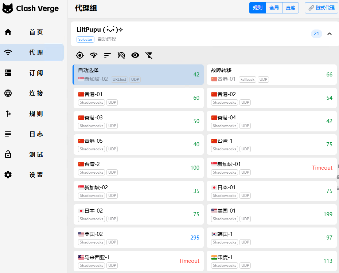Toggle the eye icon for proxy details
339x273 pixels.
[135, 55]
